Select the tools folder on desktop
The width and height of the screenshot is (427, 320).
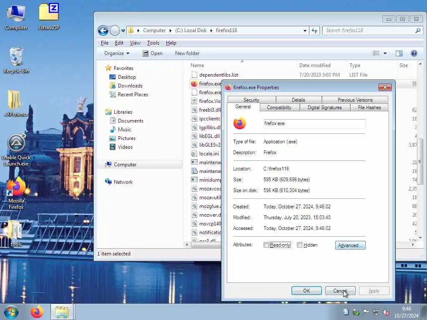point(16,233)
